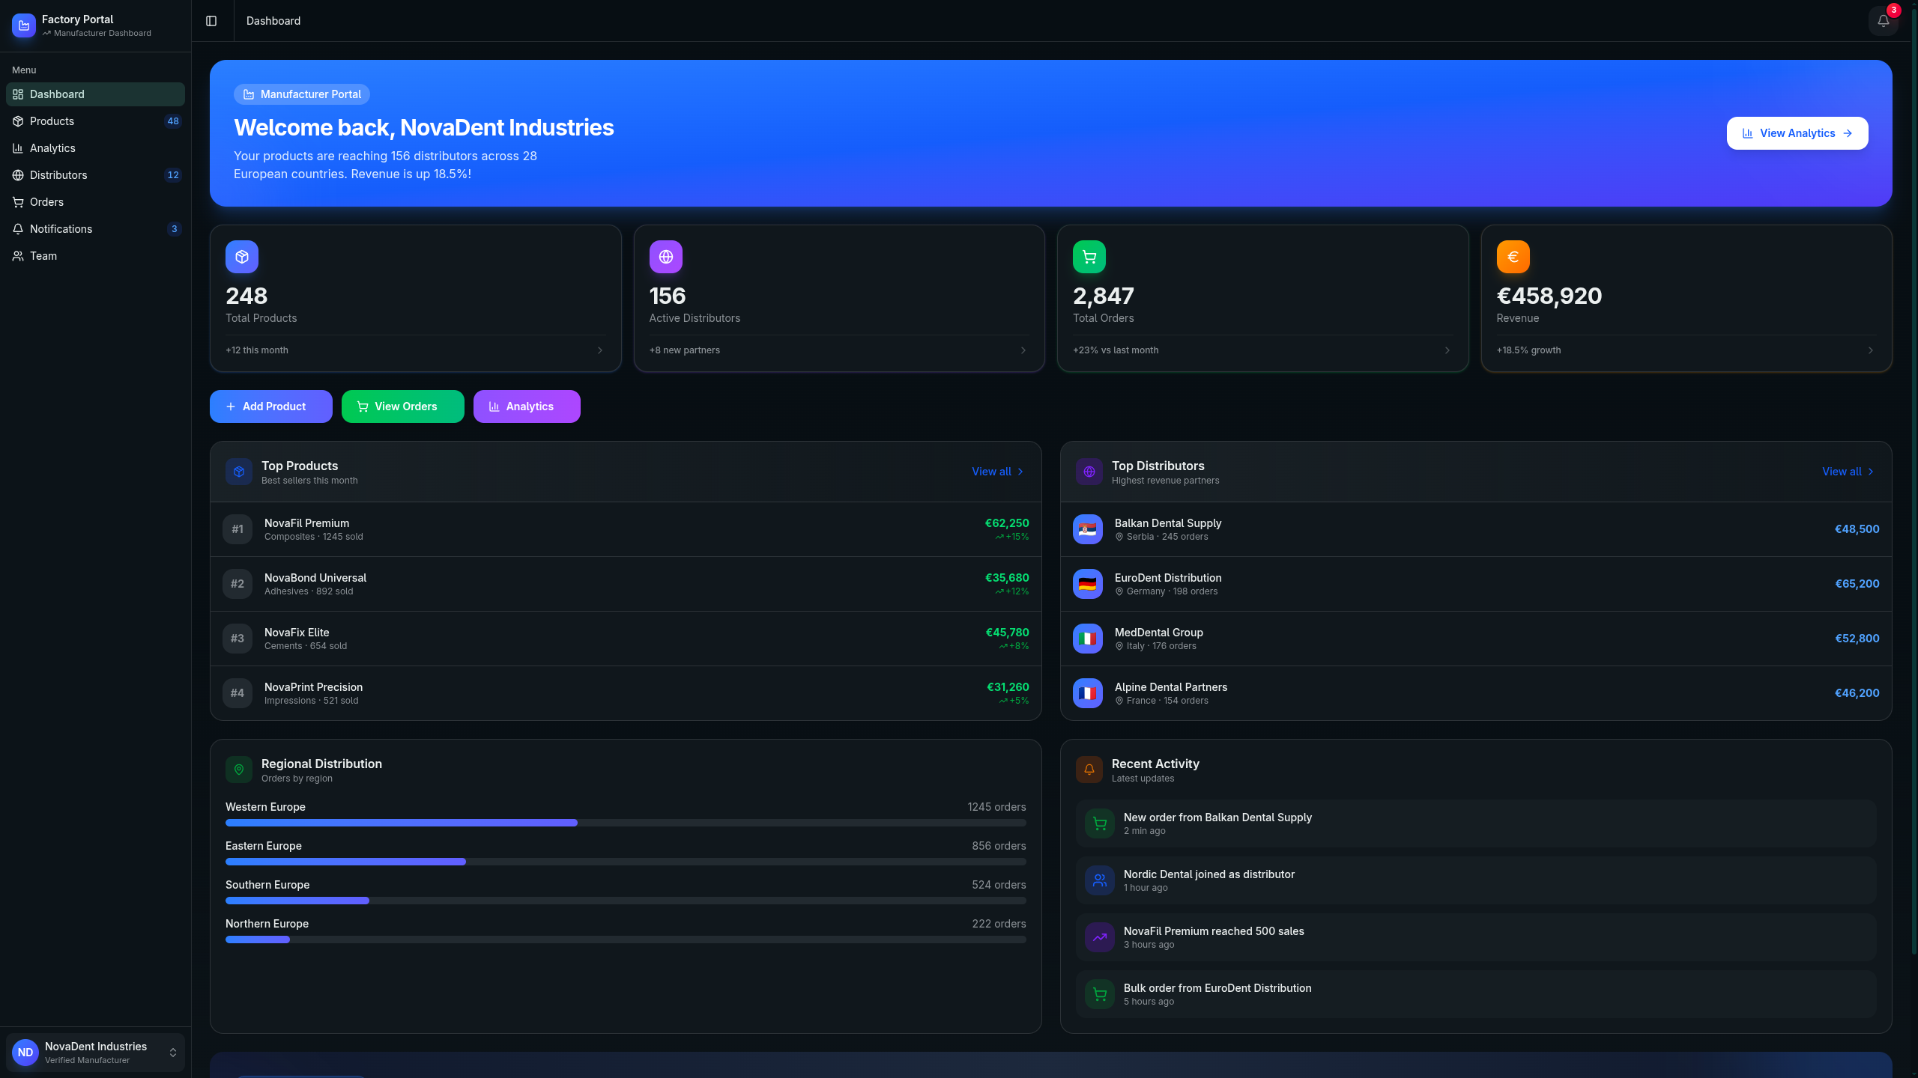Click the green Total Orders cart icon

point(1089,257)
